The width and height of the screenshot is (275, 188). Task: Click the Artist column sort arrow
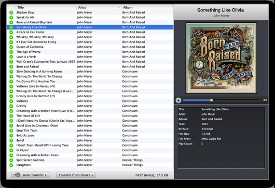[119, 7]
